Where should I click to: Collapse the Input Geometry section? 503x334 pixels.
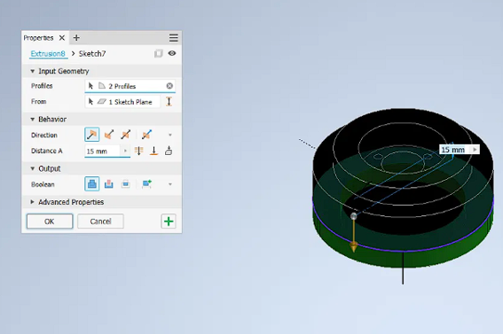(x=33, y=71)
